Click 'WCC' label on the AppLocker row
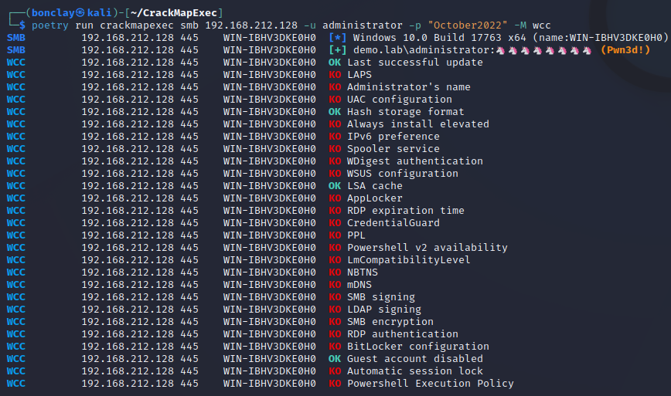 click(x=15, y=198)
